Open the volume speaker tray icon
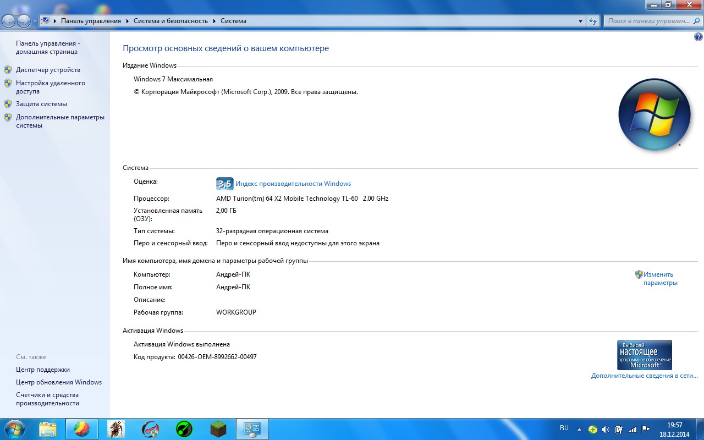Image resolution: width=704 pixels, height=440 pixels. [606, 429]
